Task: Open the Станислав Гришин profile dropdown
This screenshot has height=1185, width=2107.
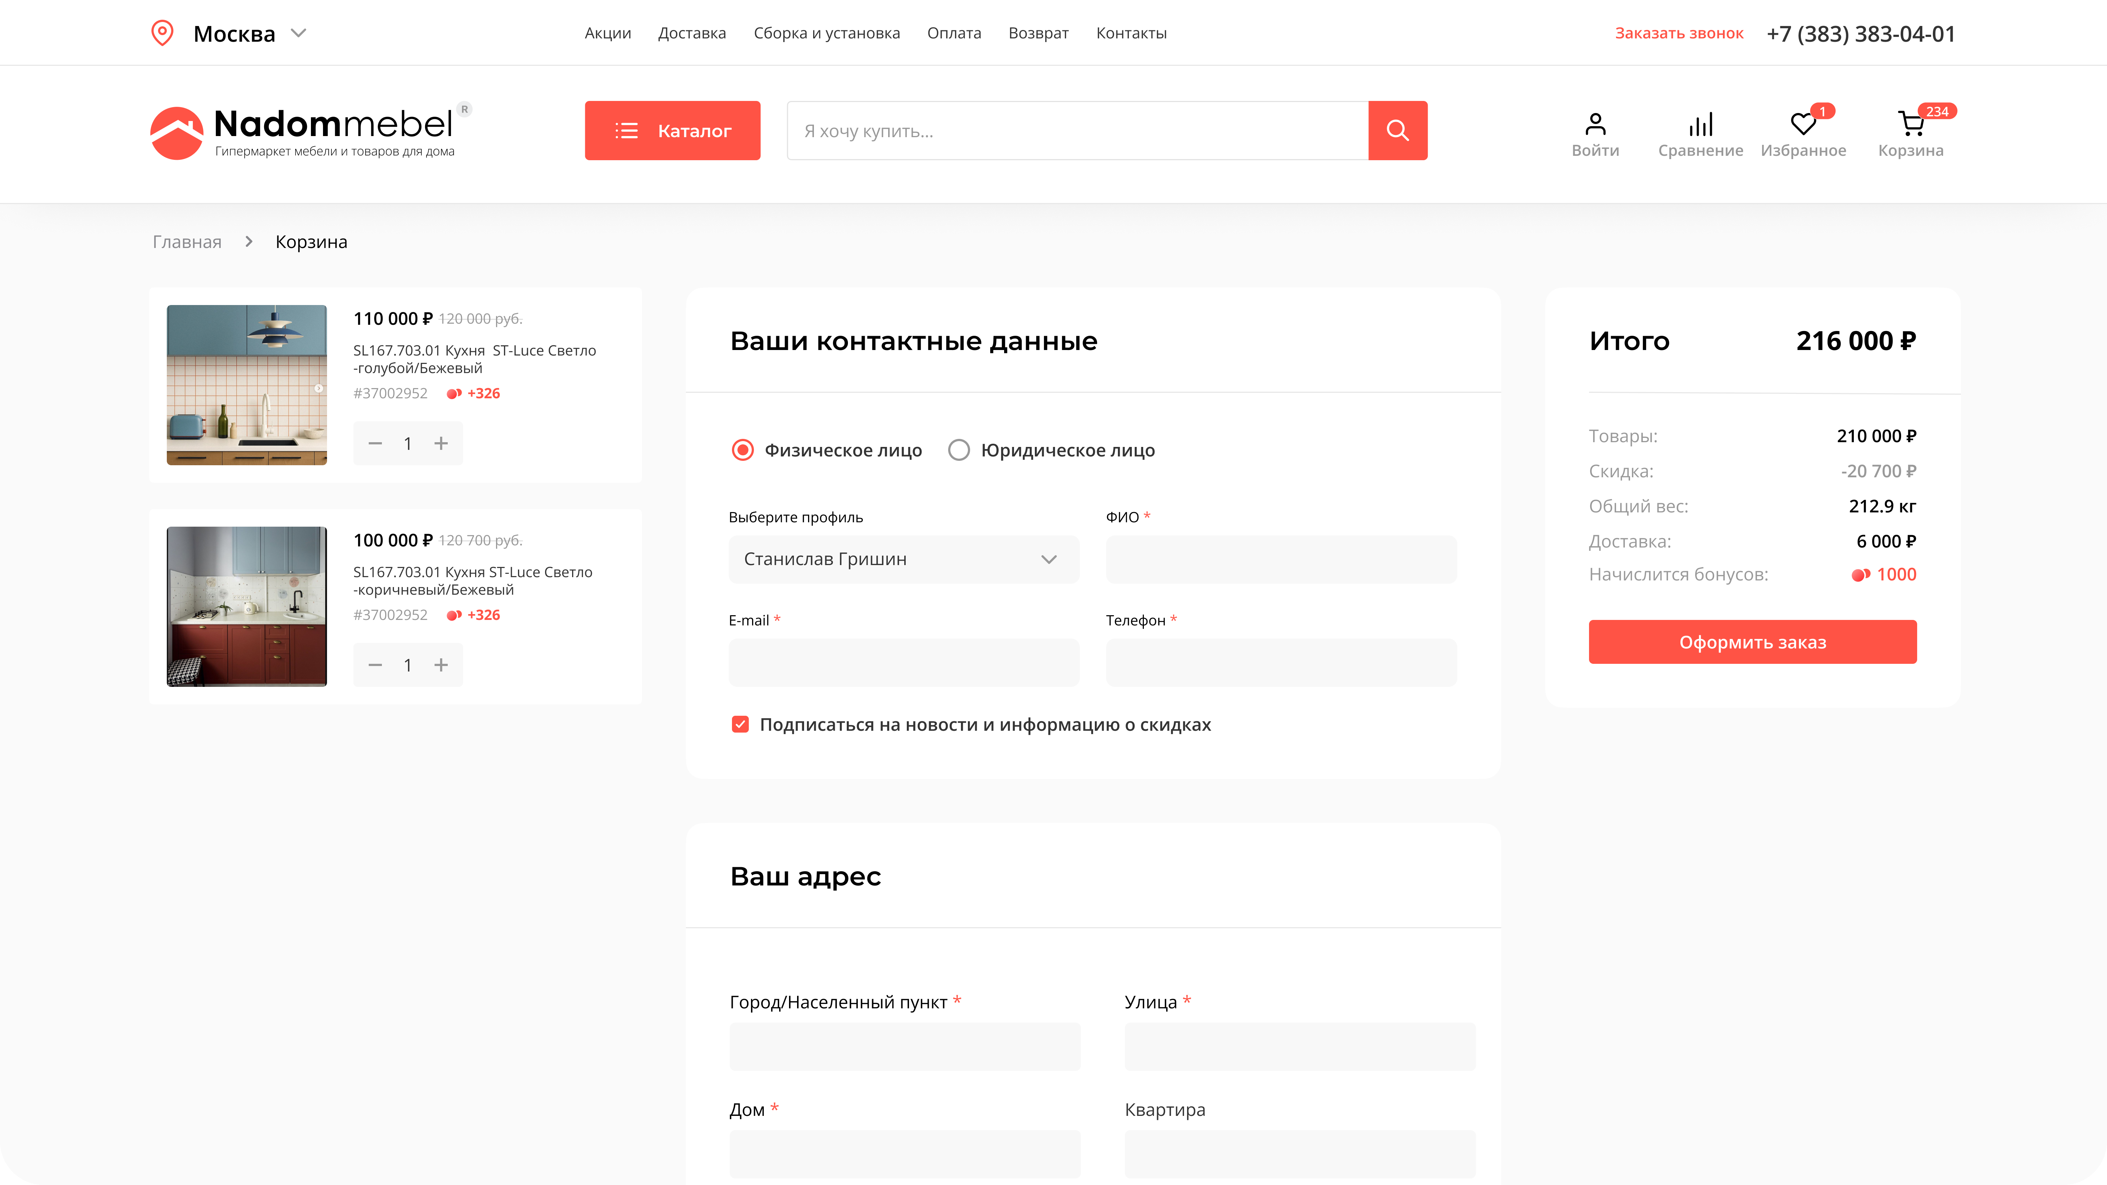Action: [x=904, y=559]
